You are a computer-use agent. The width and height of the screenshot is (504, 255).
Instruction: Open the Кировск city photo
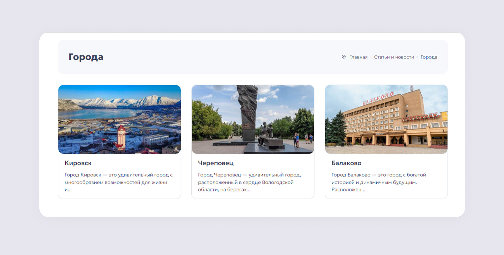pyautogui.click(x=119, y=119)
